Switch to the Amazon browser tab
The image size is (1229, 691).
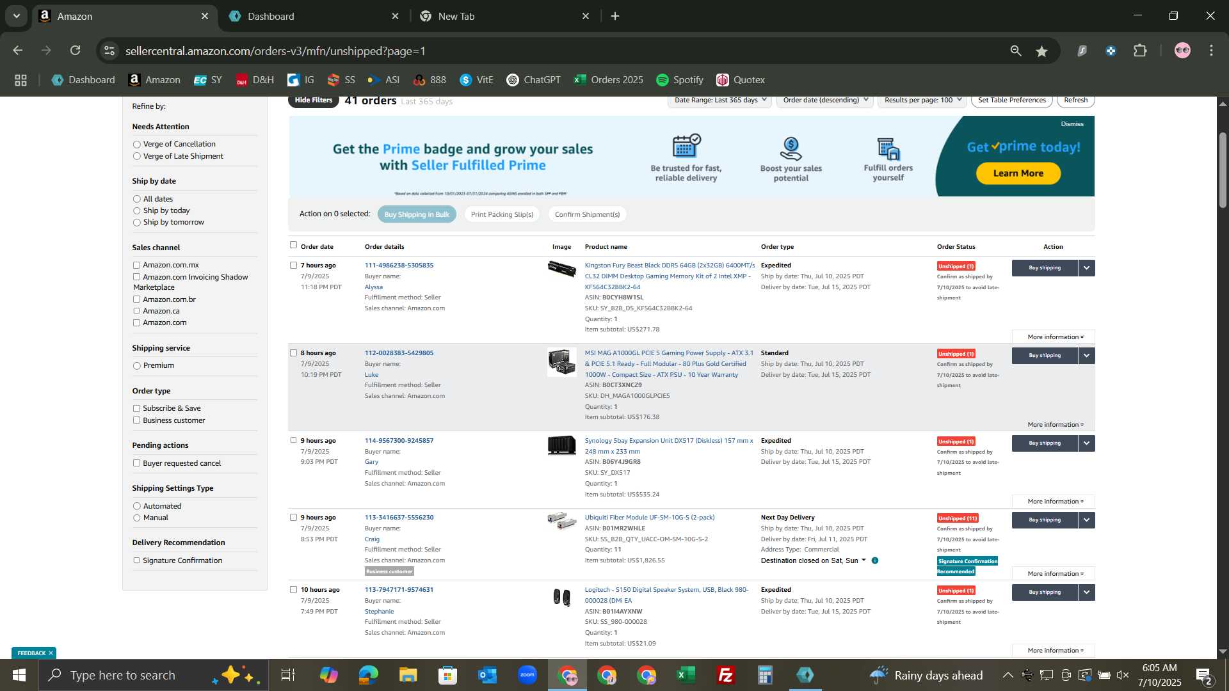point(124,16)
